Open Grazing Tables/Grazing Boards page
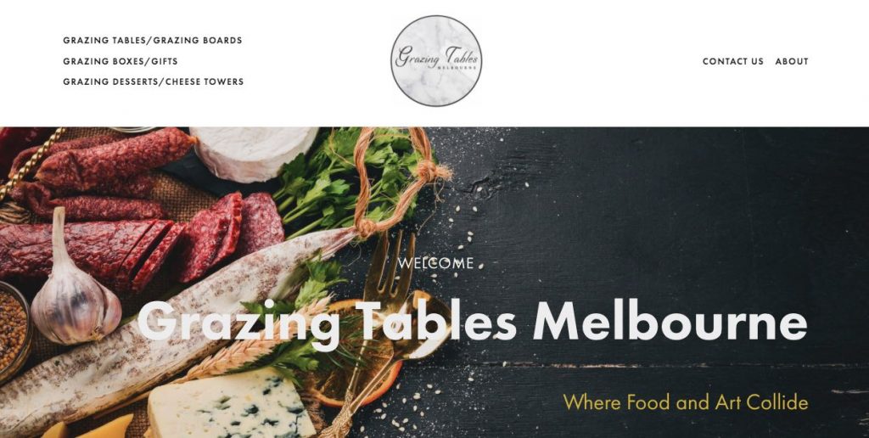Image resolution: width=869 pixels, height=438 pixels. (x=153, y=41)
